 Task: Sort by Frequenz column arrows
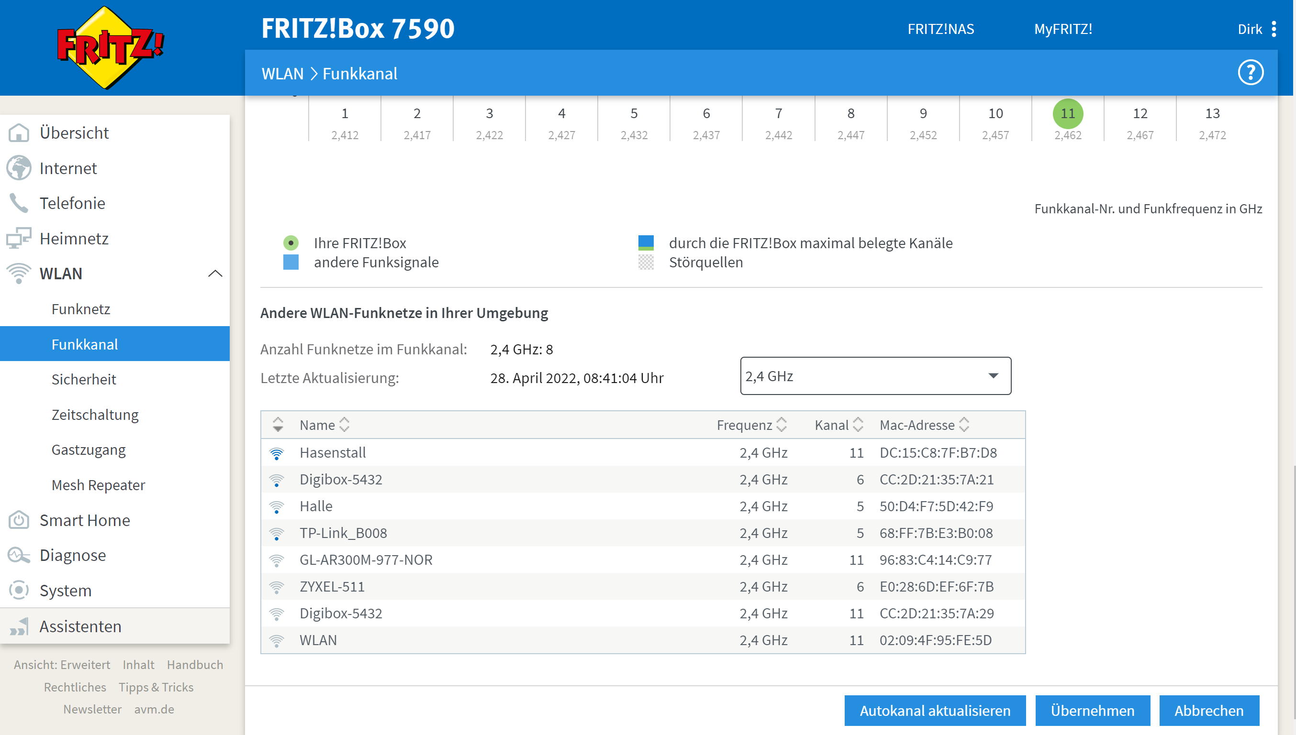click(x=782, y=425)
